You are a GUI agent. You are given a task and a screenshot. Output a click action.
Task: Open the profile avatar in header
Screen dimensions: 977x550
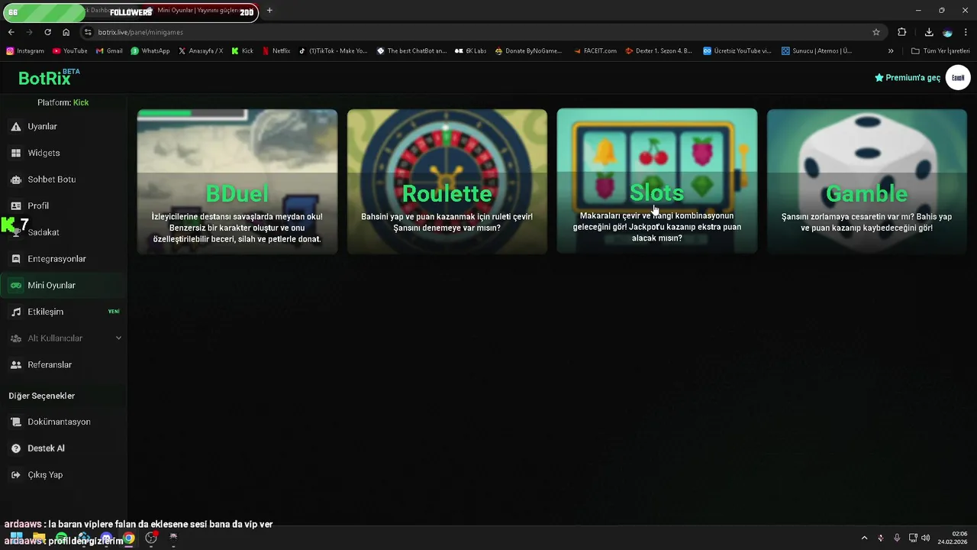click(x=958, y=78)
